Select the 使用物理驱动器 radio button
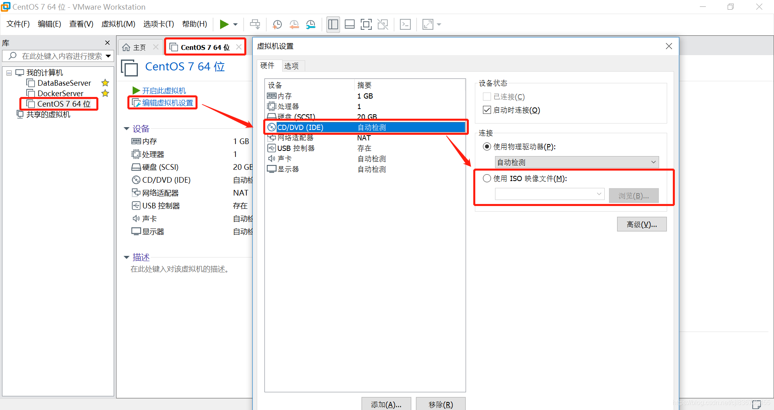 [x=487, y=147]
